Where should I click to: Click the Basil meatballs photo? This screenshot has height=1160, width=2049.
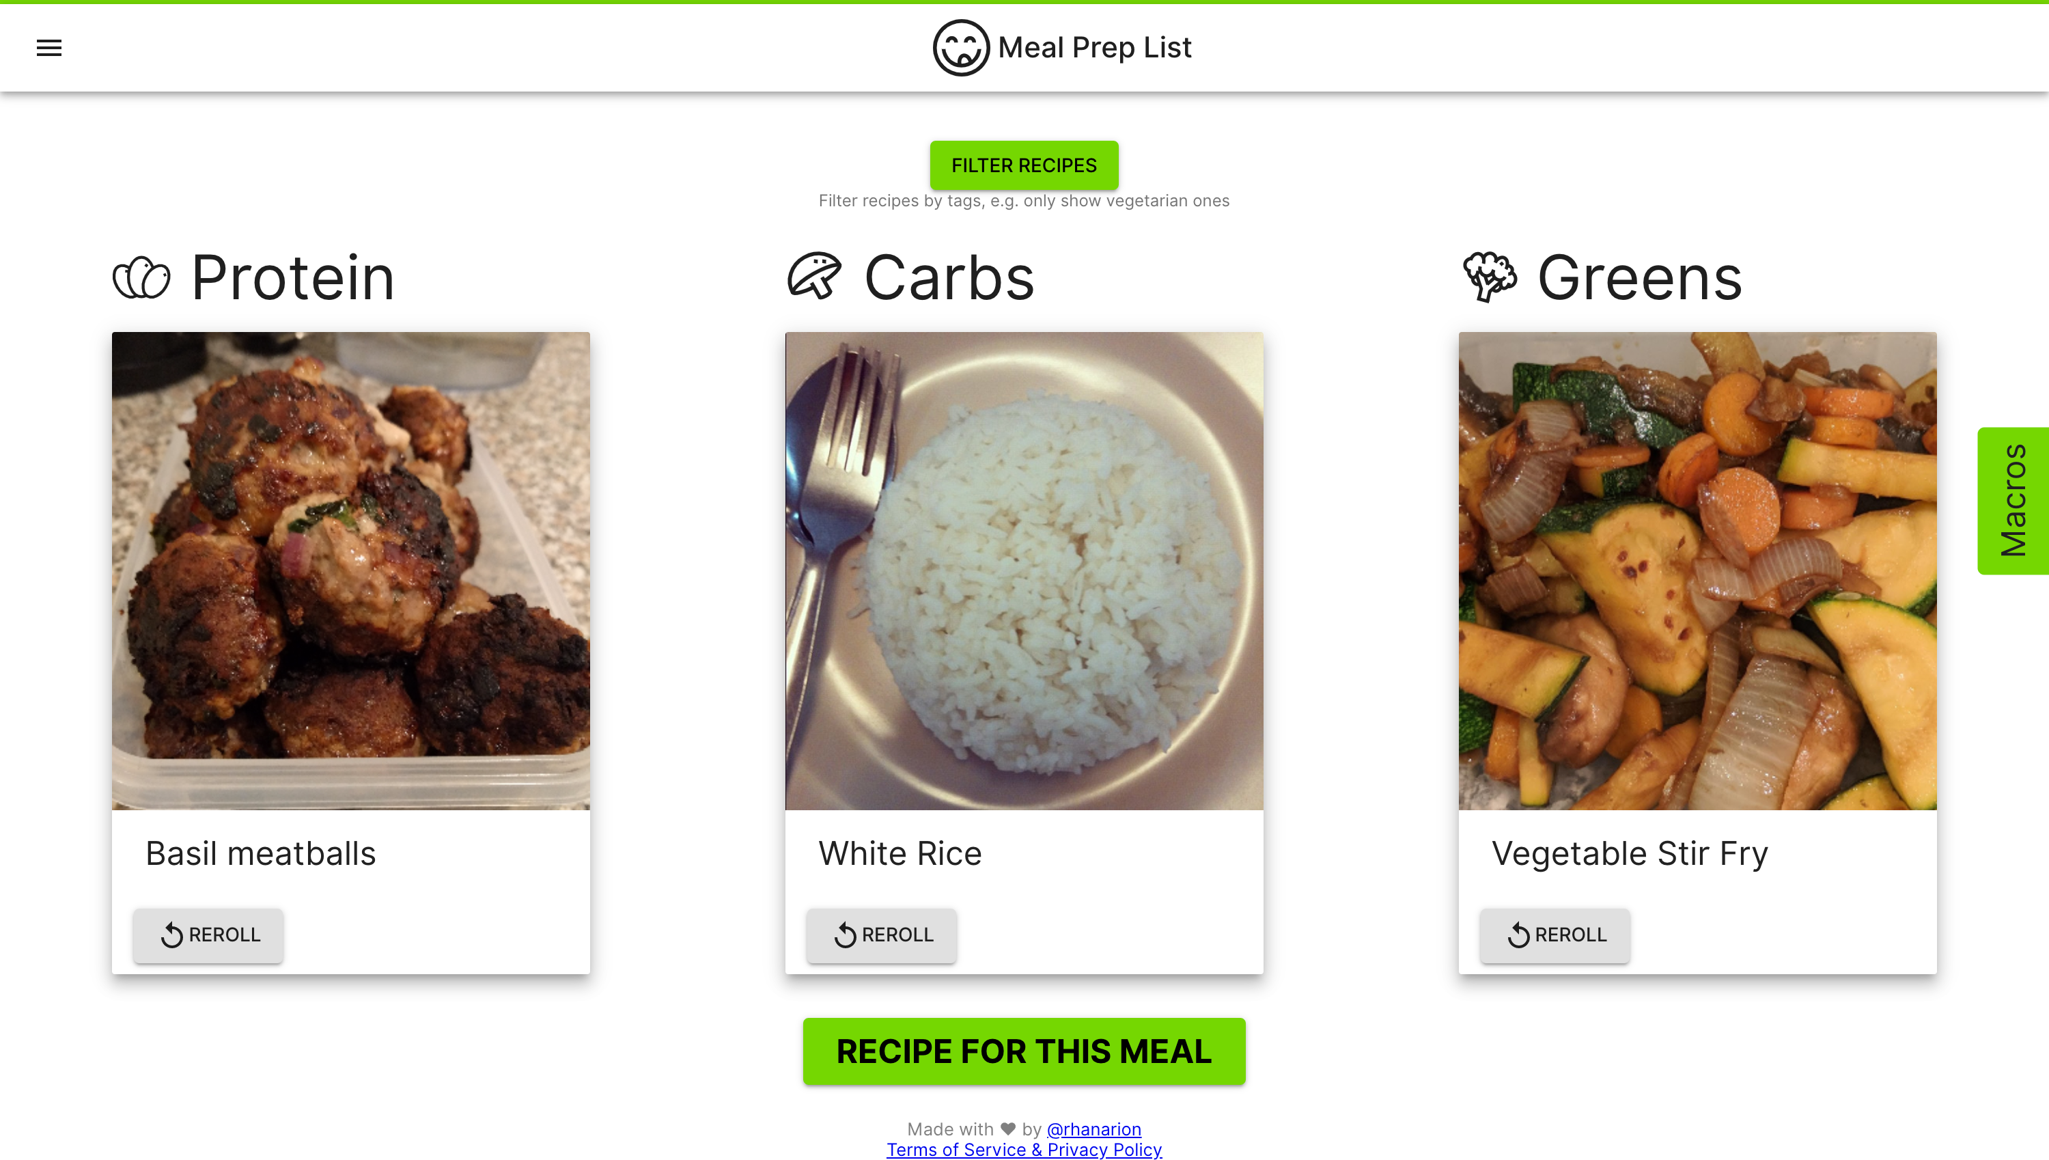tap(350, 570)
